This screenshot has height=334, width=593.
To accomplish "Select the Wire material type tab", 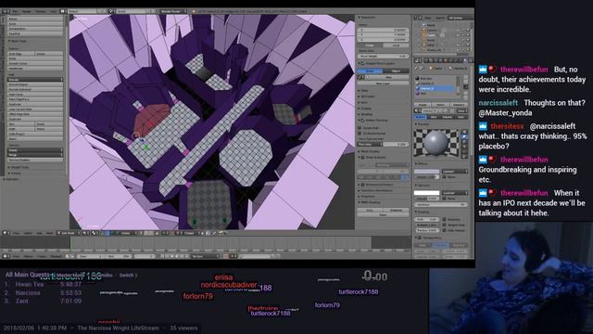I will click(434, 117).
